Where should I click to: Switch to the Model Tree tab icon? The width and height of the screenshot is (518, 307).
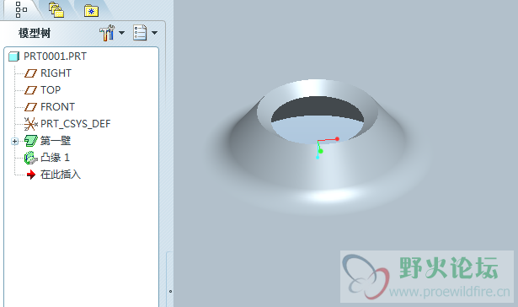pos(21,9)
